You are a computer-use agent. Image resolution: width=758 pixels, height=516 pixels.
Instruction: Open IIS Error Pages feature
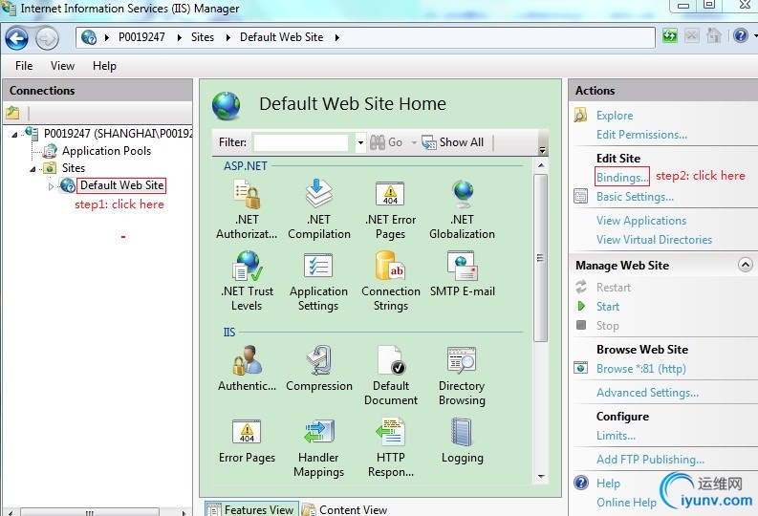247,441
